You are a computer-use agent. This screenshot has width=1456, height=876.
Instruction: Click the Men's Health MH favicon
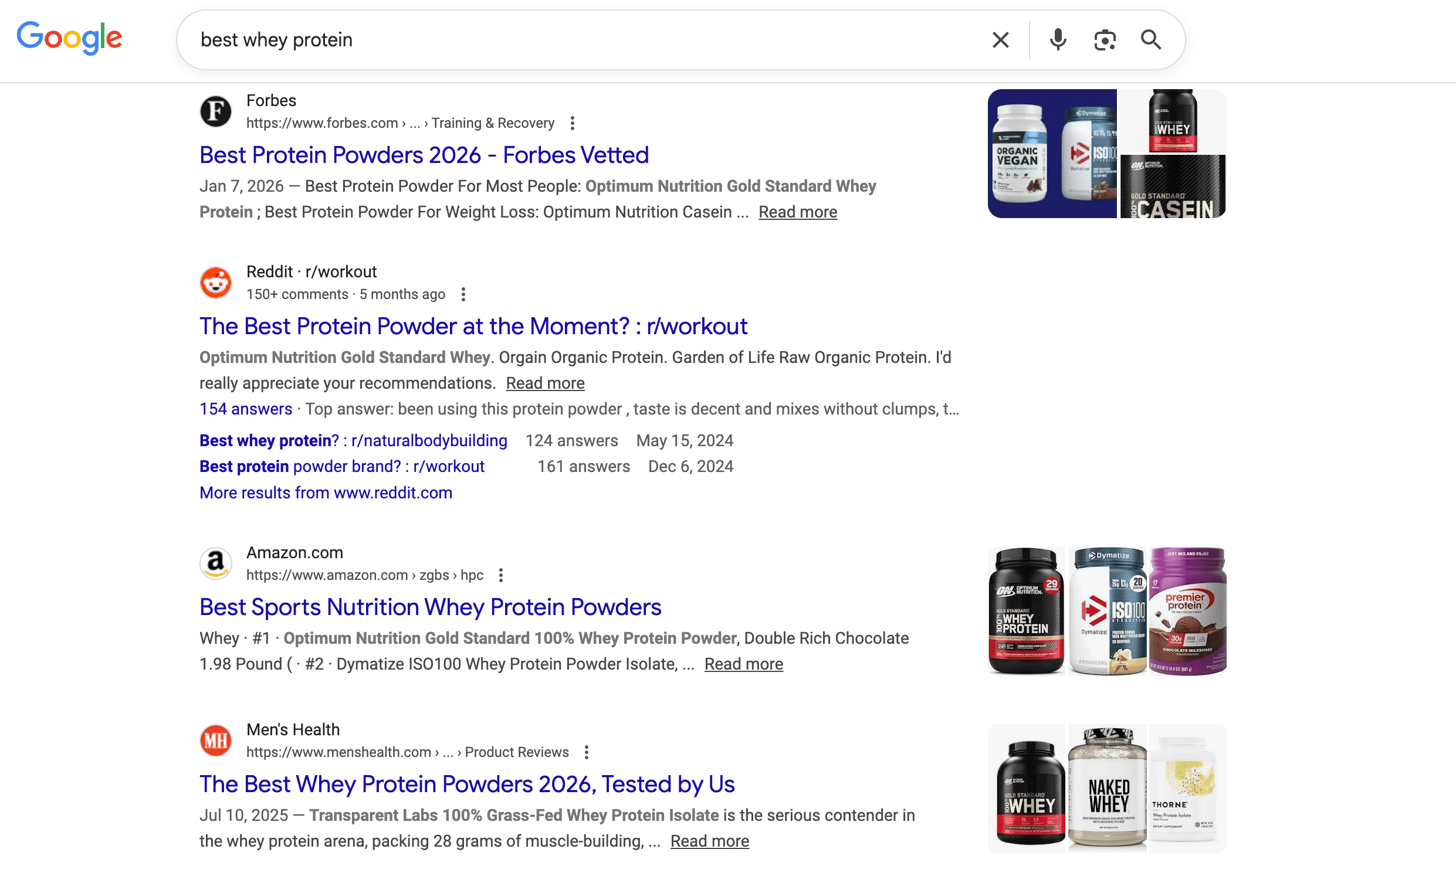[x=215, y=739]
